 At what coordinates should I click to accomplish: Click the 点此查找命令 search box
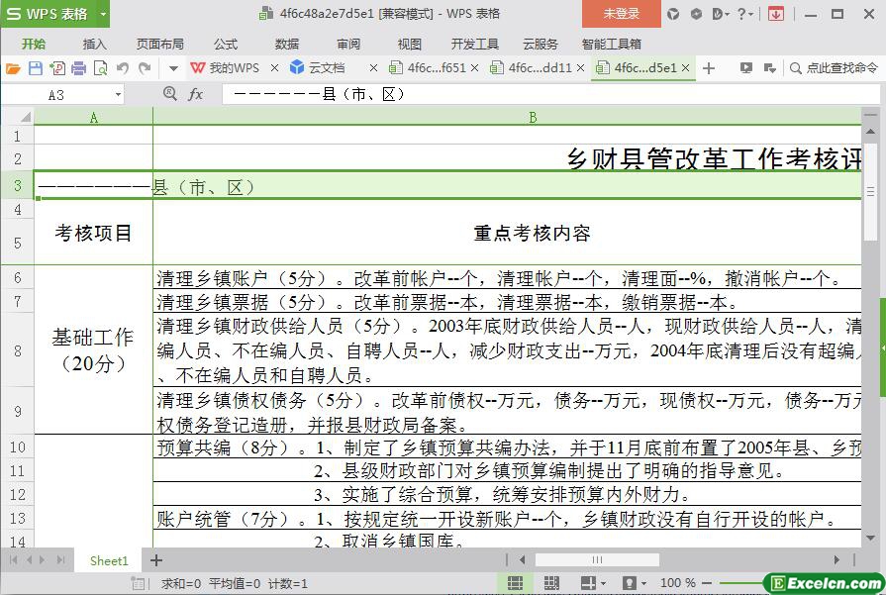pos(834,68)
